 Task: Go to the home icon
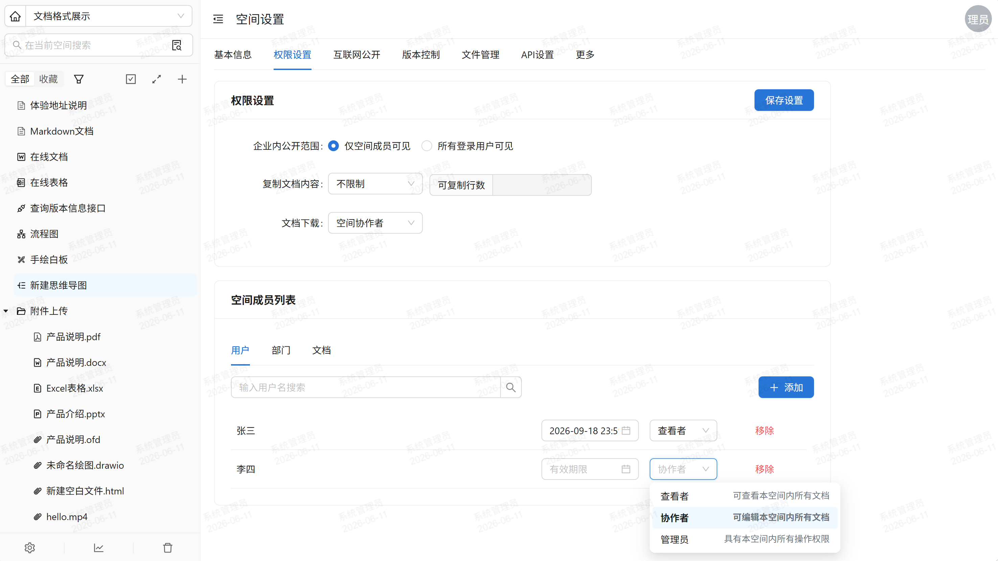pos(15,16)
